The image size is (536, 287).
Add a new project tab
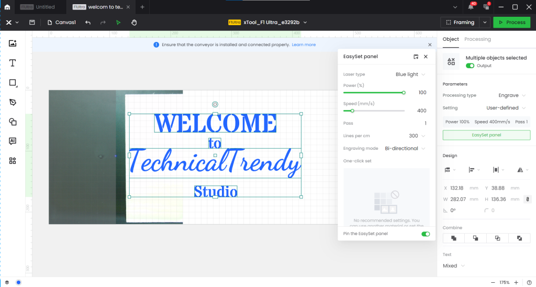[142, 7]
